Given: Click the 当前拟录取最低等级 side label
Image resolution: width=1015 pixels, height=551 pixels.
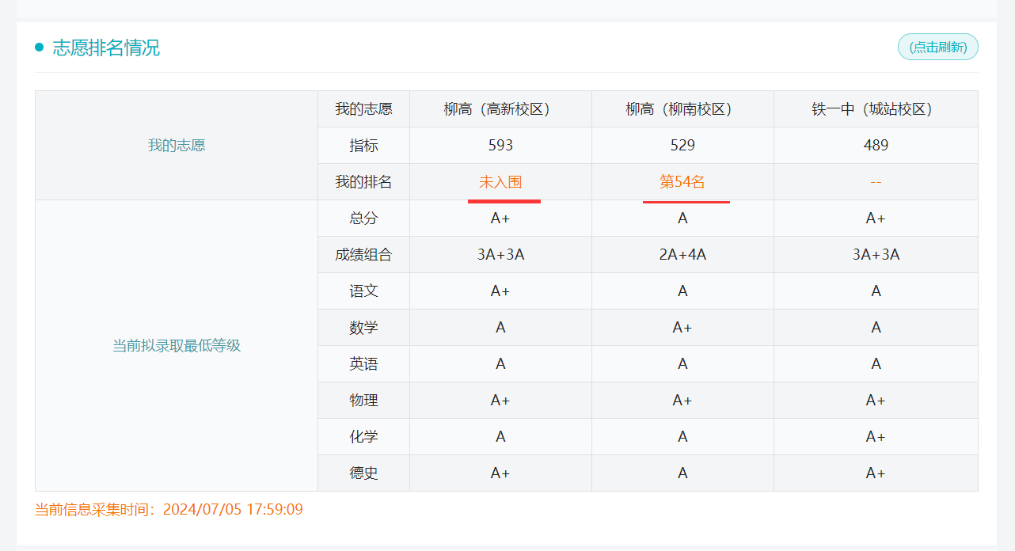Looking at the screenshot, I should click(x=177, y=346).
